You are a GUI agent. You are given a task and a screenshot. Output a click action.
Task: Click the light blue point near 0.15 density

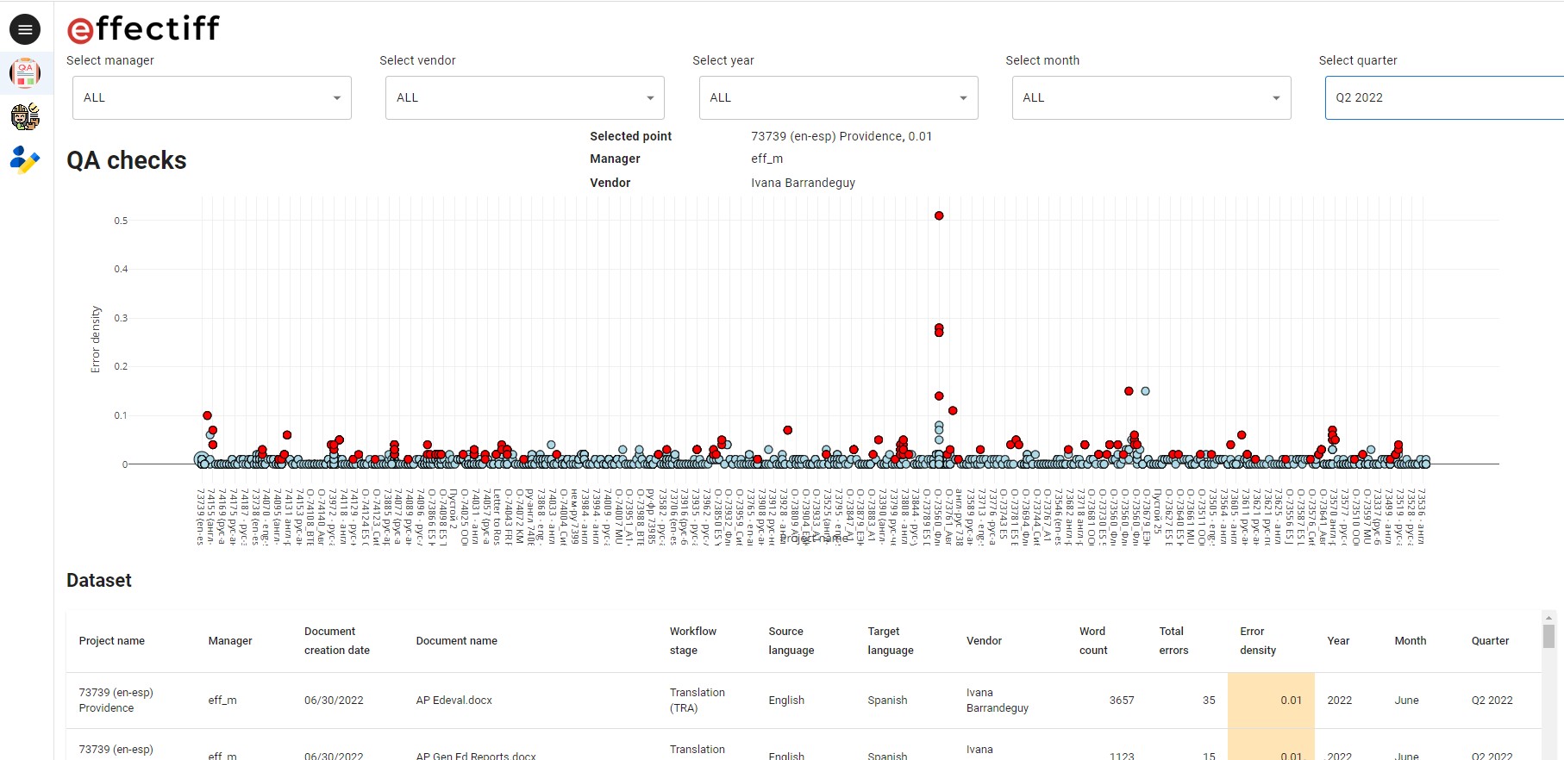pyautogui.click(x=1145, y=391)
